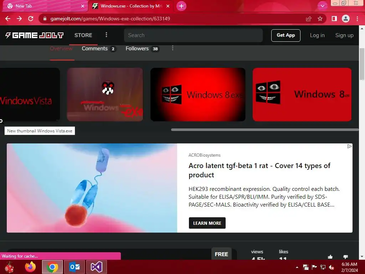This screenshot has width=365, height=274.
Task: Open the Followers tab
Action: (142, 49)
